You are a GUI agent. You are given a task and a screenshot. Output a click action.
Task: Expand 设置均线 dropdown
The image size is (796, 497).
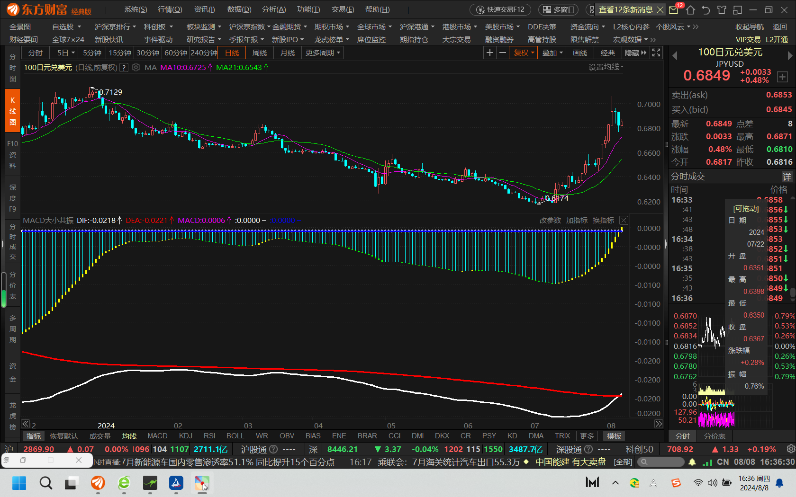click(606, 67)
